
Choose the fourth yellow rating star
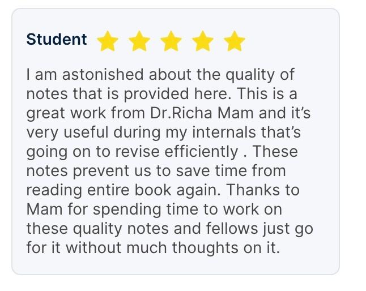click(x=203, y=41)
